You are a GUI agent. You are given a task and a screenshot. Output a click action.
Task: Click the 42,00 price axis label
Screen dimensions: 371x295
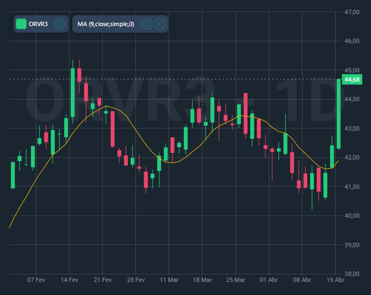tap(352, 157)
